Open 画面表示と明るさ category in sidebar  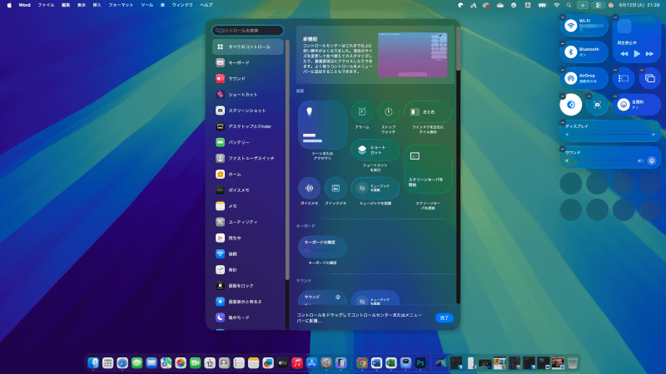[x=247, y=302]
